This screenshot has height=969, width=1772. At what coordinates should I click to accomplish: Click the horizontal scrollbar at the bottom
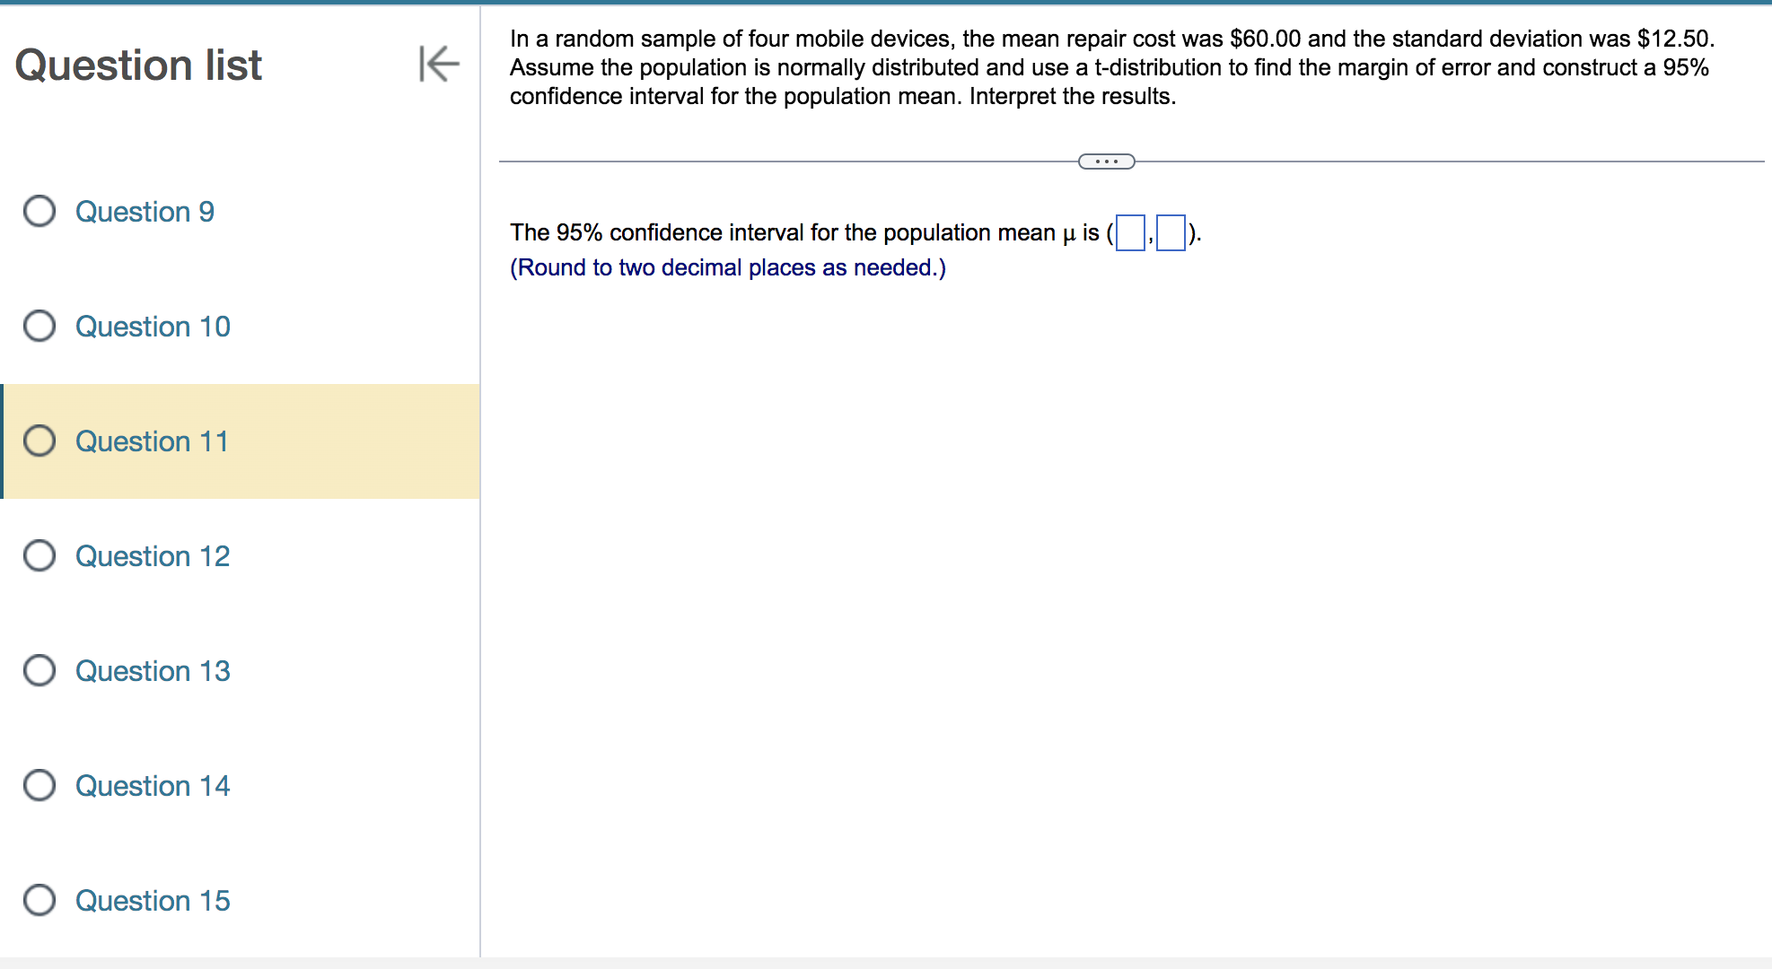(886, 963)
